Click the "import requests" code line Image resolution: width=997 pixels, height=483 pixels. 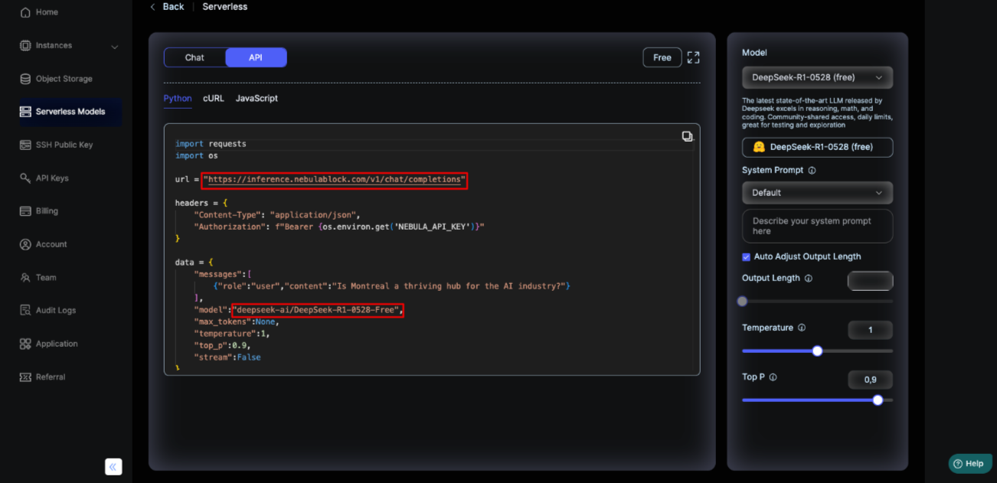(x=211, y=144)
